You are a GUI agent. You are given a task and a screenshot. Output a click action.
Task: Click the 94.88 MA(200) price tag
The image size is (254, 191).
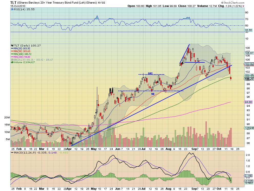tap(248, 102)
